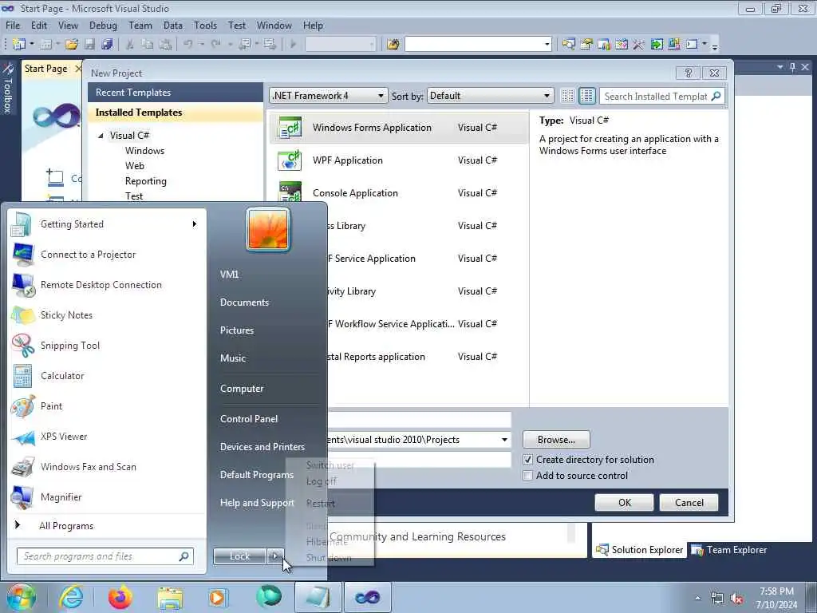Image resolution: width=817 pixels, height=613 pixels.
Task: Click Search programs and files field
Action: pos(105,556)
